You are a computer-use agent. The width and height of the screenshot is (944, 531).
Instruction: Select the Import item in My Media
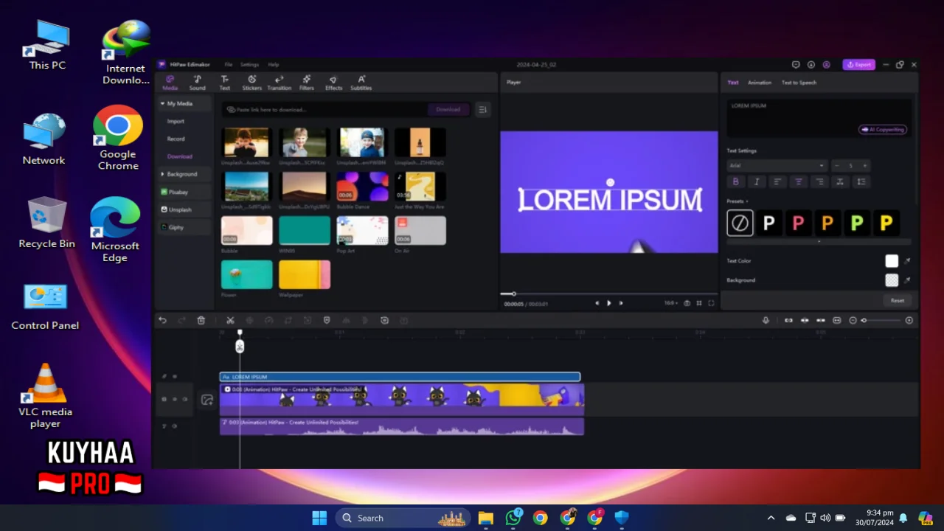tap(176, 121)
